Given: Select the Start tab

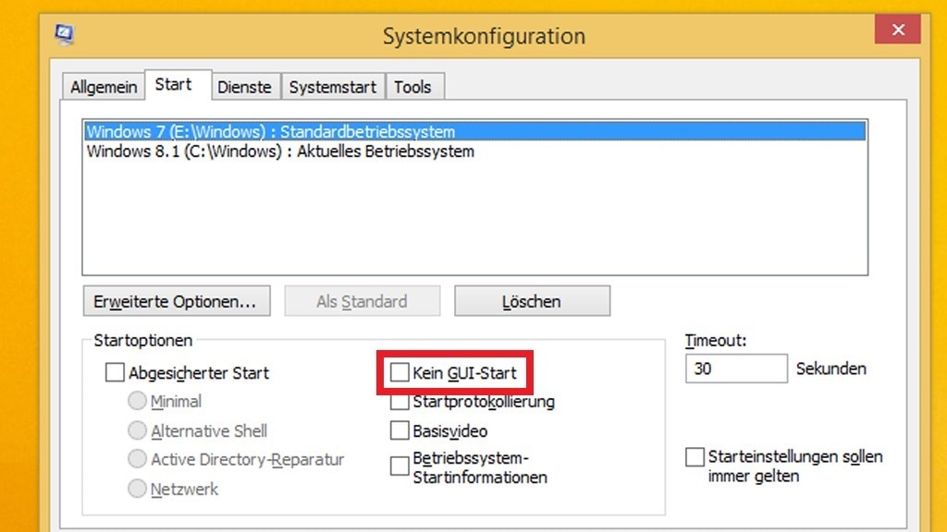Looking at the screenshot, I should click(178, 84).
